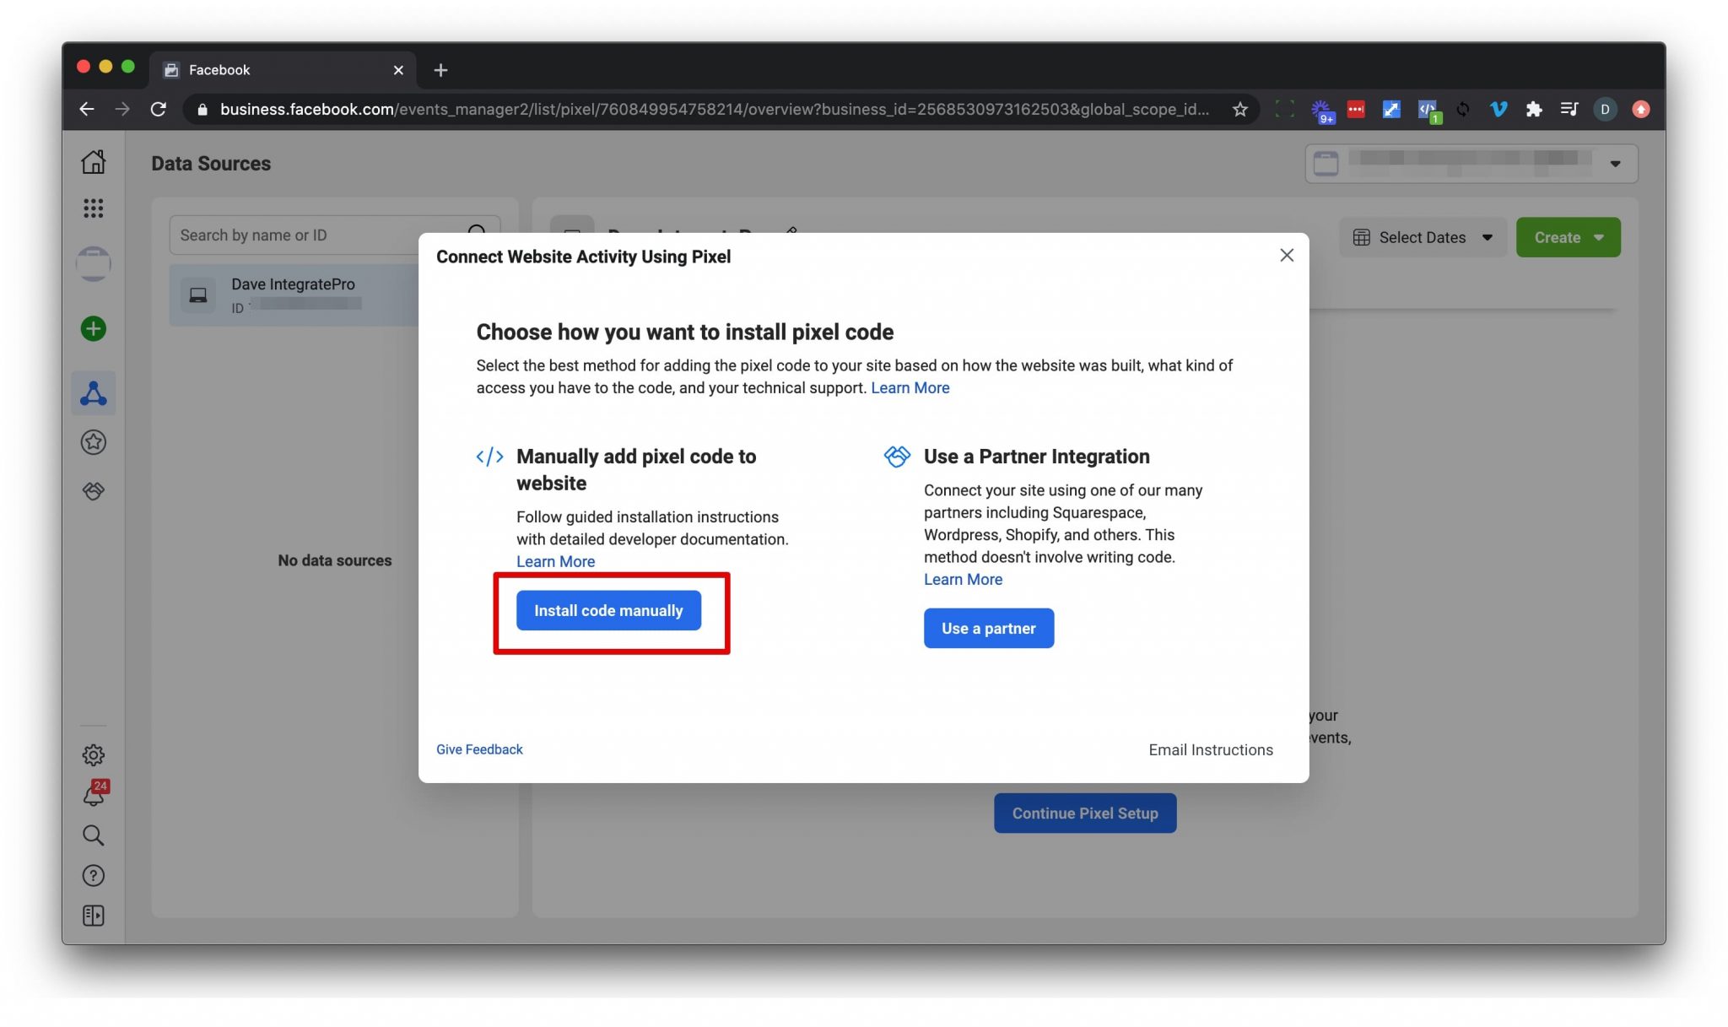The image size is (1728, 1027).
Task: Click the help question mark icon
Action: [x=94, y=875]
